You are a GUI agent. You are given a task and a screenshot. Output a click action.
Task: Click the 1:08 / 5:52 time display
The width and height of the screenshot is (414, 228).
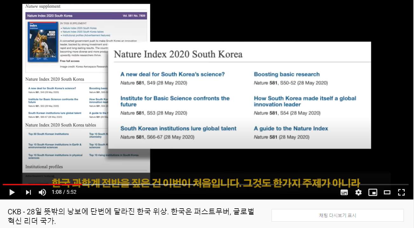coord(64,192)
